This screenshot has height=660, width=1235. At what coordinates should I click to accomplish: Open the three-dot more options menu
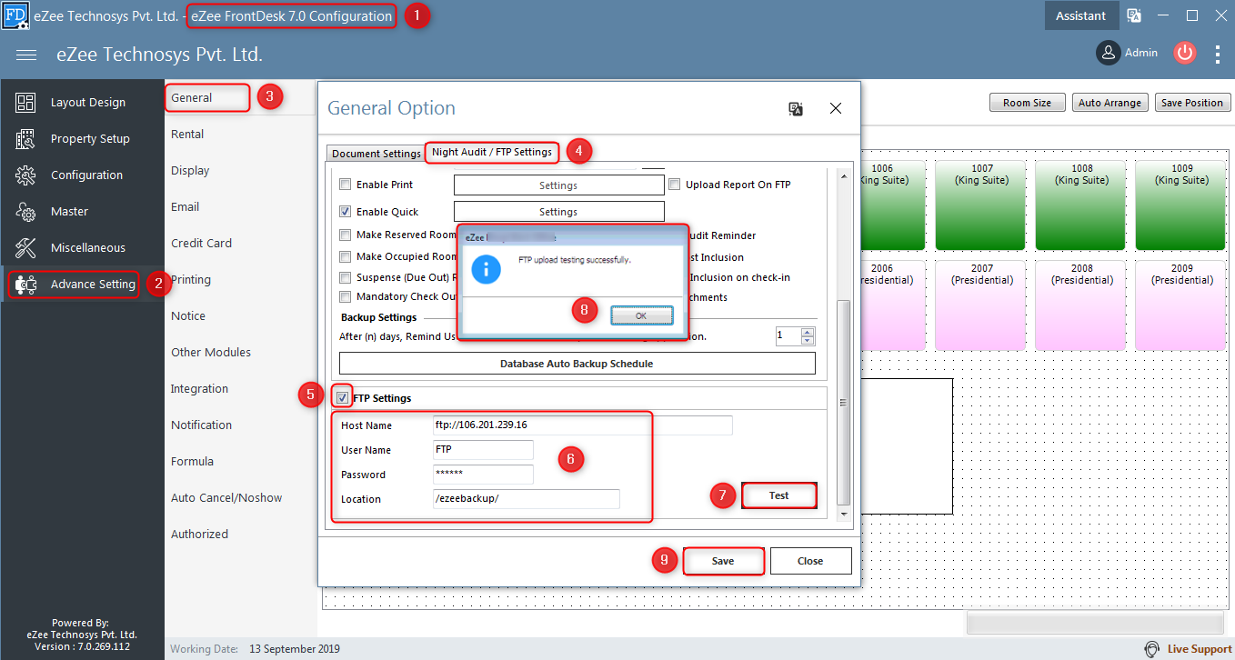pyautogui.click(x=1218, y=55)
